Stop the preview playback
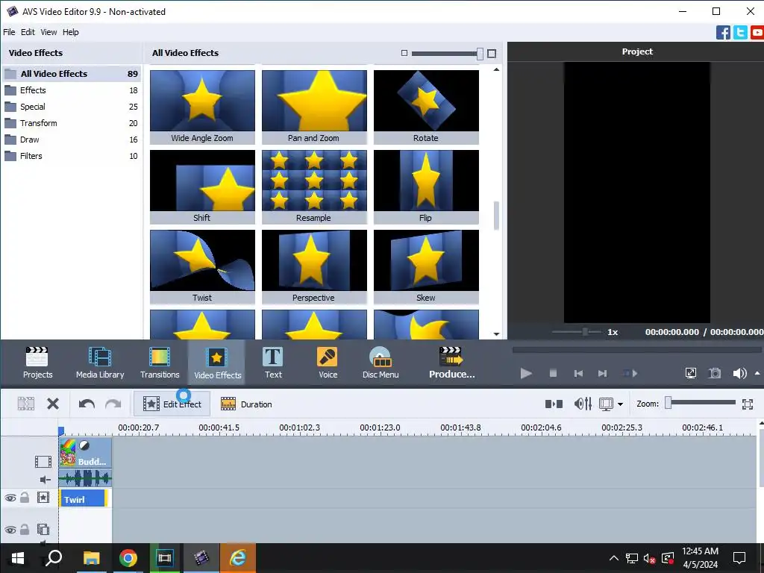Viewport: 764px width, 573px height. point(553,373)
